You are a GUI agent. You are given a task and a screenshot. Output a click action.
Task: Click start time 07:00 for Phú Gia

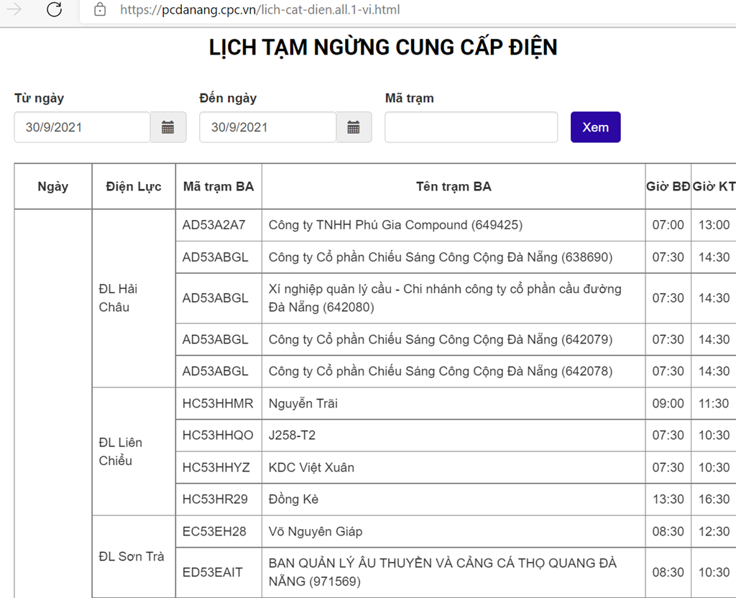point(668,225)
